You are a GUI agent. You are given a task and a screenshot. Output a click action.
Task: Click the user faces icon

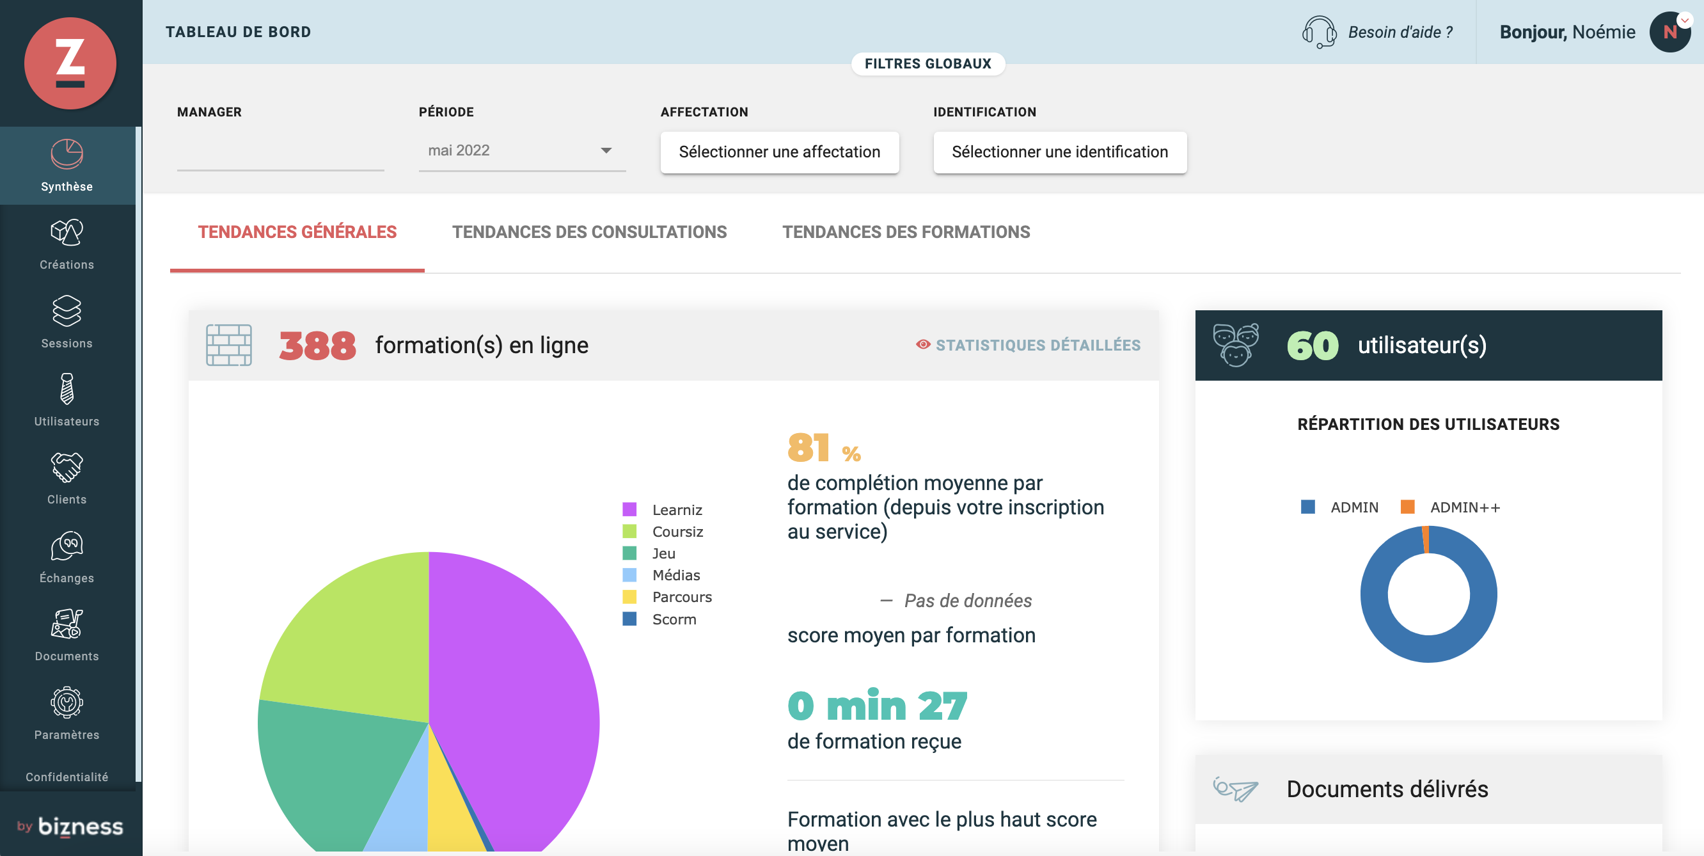pos(1236,345)
